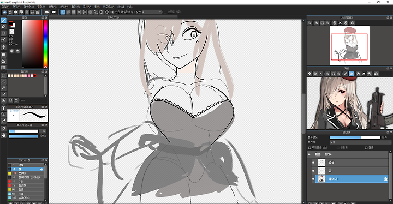Select the Bucket fill tool
393x204 pixels.
3,61
